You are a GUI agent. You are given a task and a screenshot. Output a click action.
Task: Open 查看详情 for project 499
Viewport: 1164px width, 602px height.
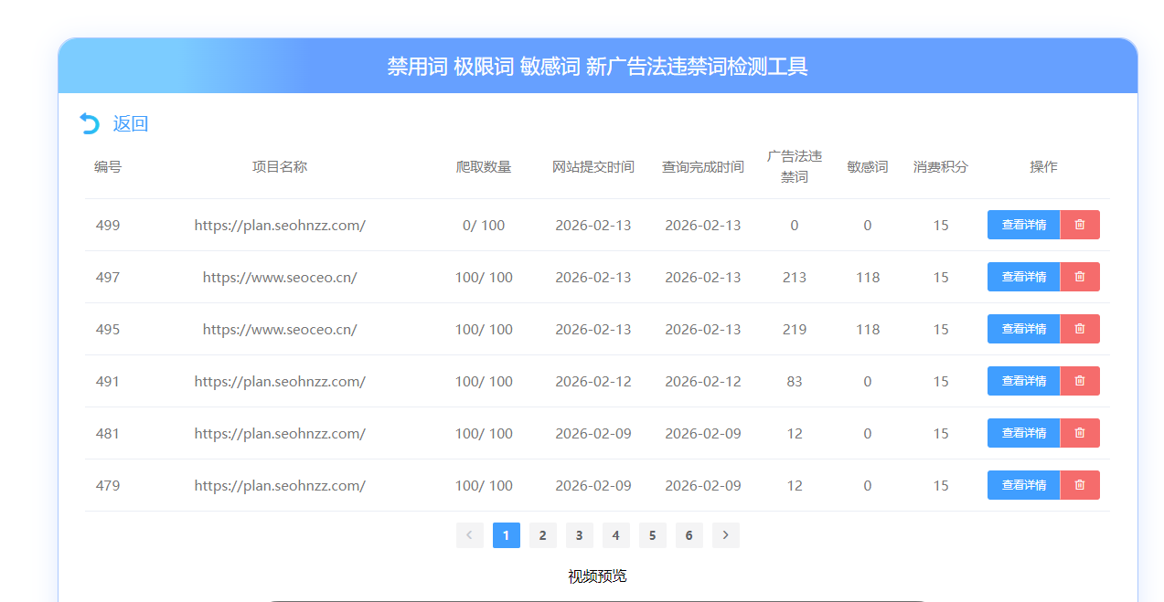[1023, 224]
